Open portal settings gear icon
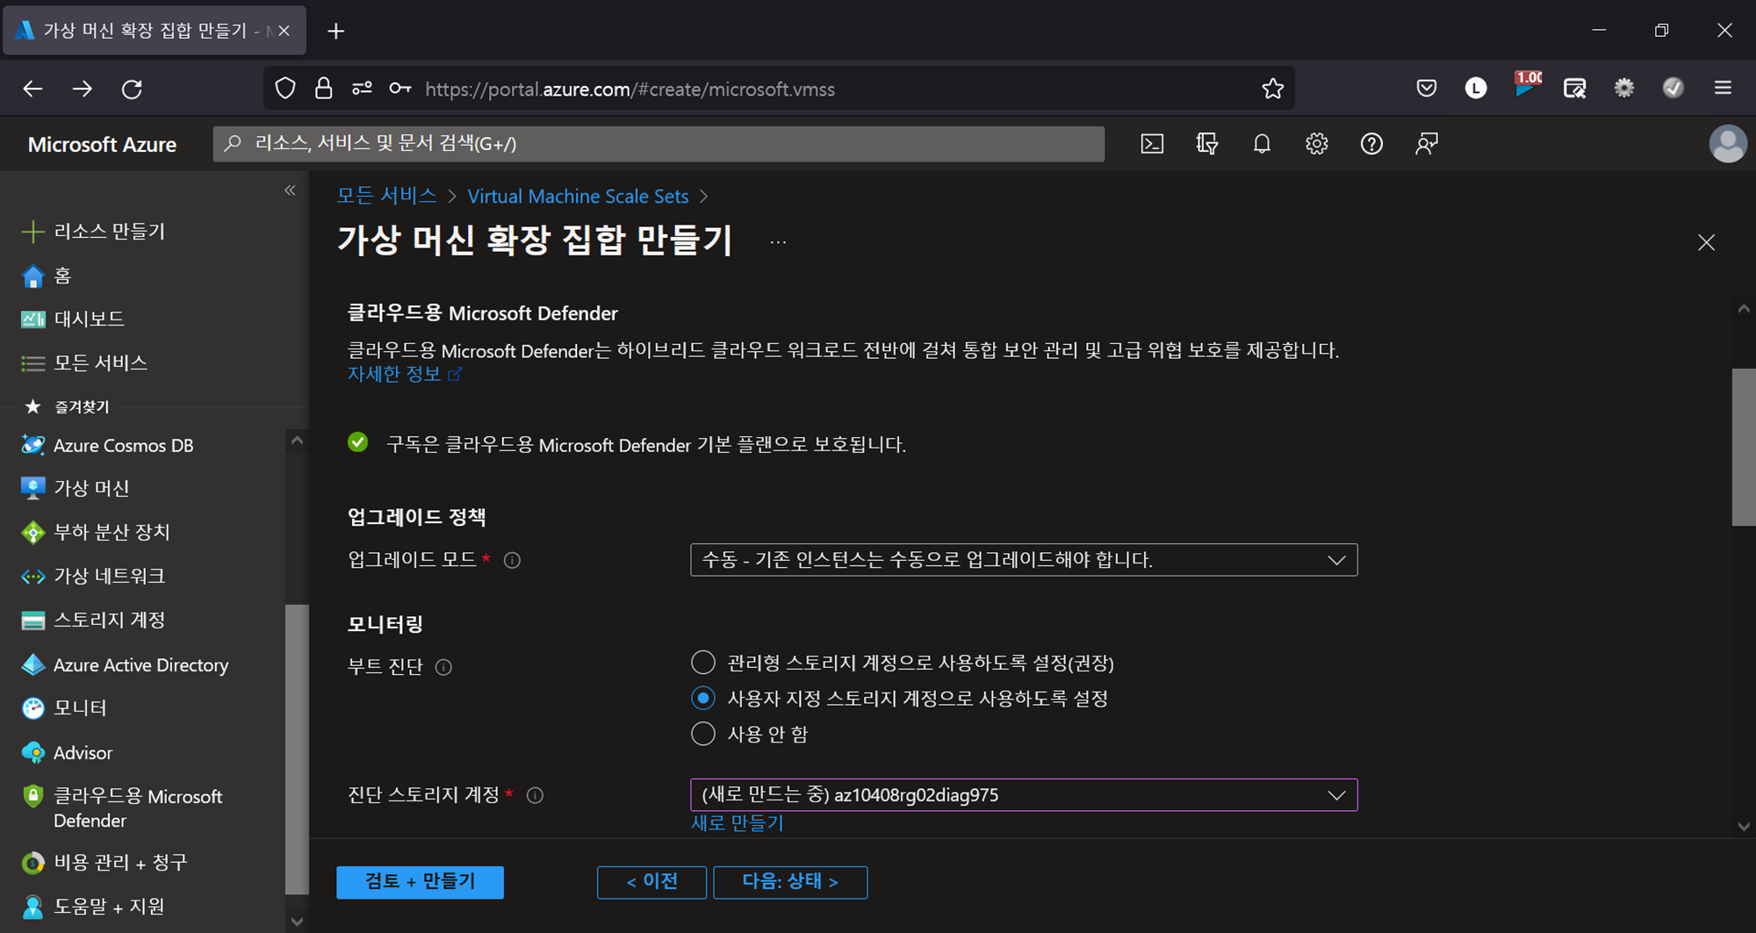 1316,144
